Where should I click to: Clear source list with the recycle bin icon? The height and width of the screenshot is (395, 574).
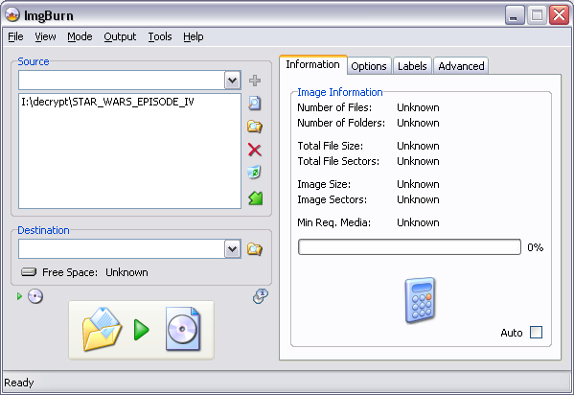pos(255,173)
